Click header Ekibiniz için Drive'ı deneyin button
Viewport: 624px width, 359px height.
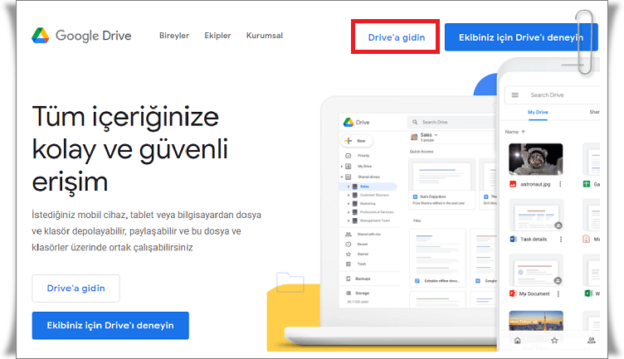click(521, 37)
